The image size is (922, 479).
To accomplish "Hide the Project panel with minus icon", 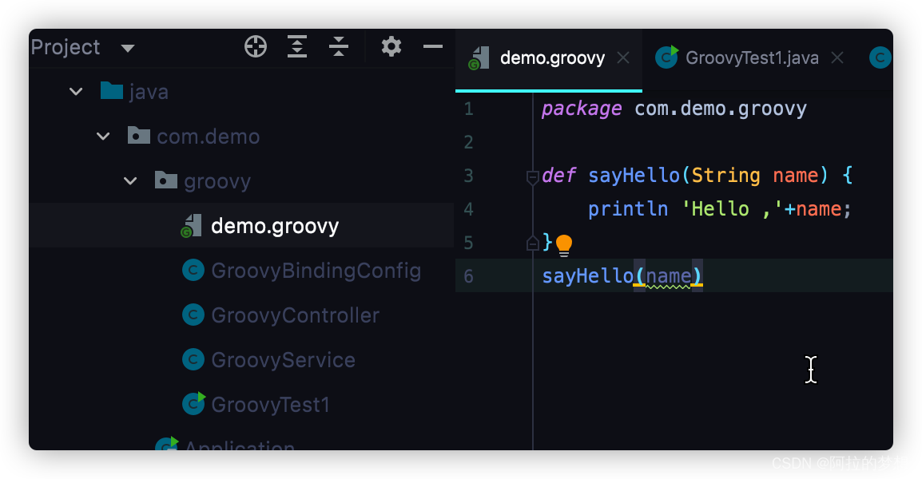I will coord(433,46).
